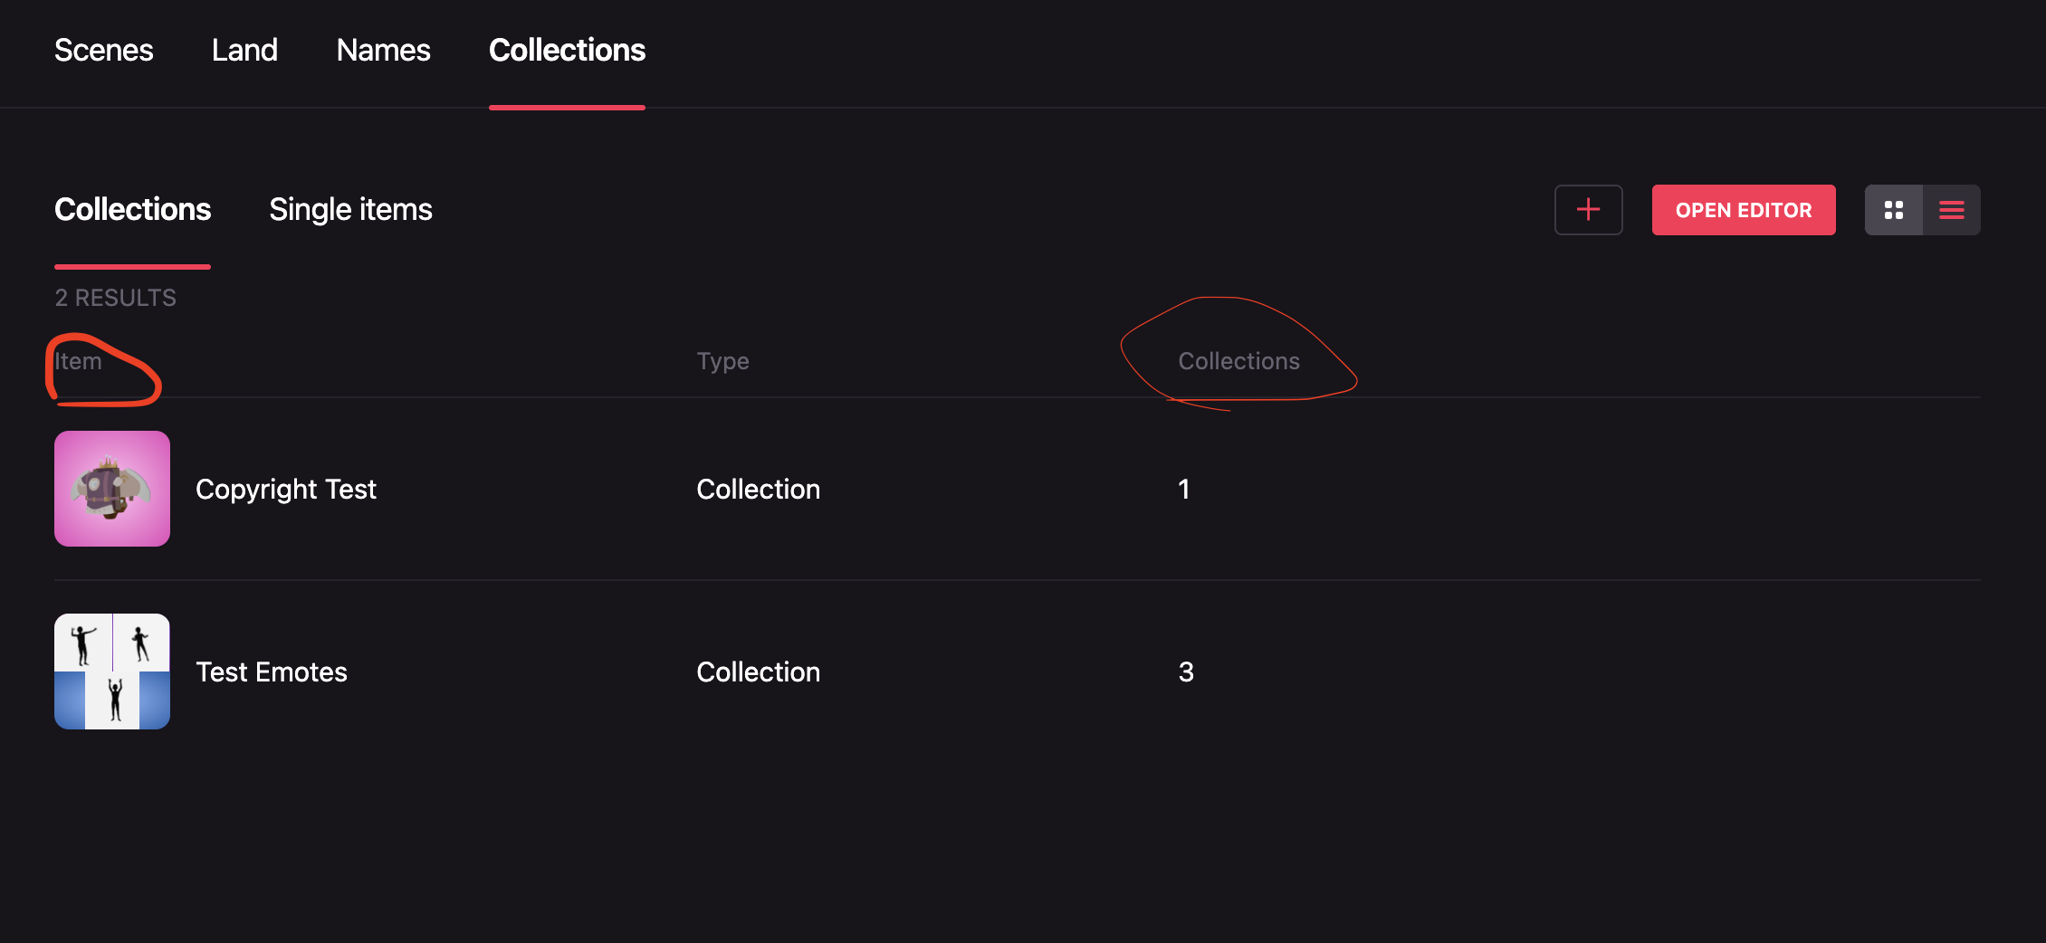Screen dimensions: 2046x943
Task: Select the Collection type label for Test Emotes
Action: coord(758,671)
